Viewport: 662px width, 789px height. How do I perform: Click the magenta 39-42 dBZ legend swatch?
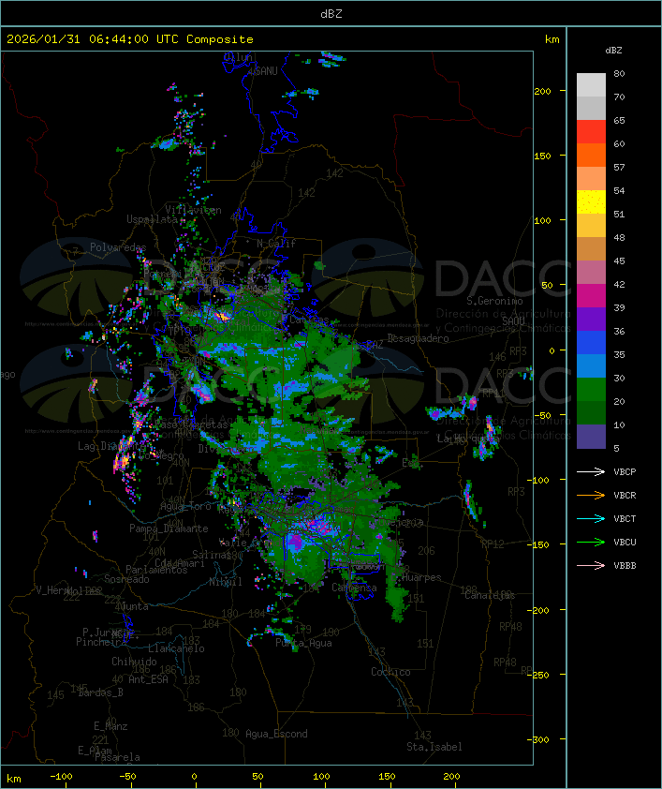[x=591, y=296]
